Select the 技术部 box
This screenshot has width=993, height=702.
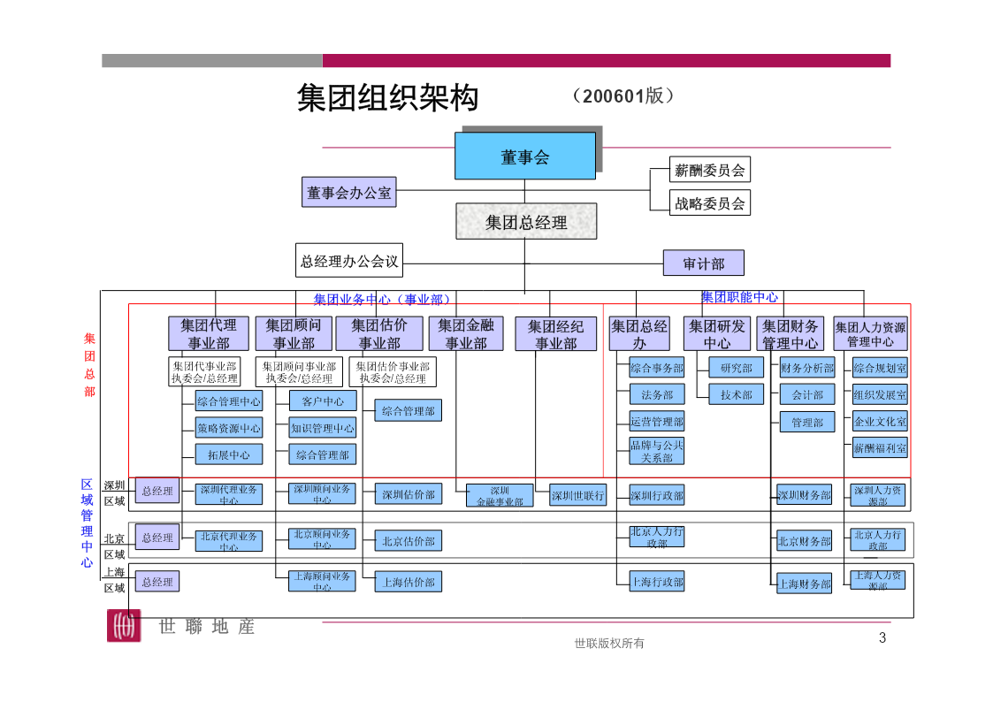click(736, 394)
